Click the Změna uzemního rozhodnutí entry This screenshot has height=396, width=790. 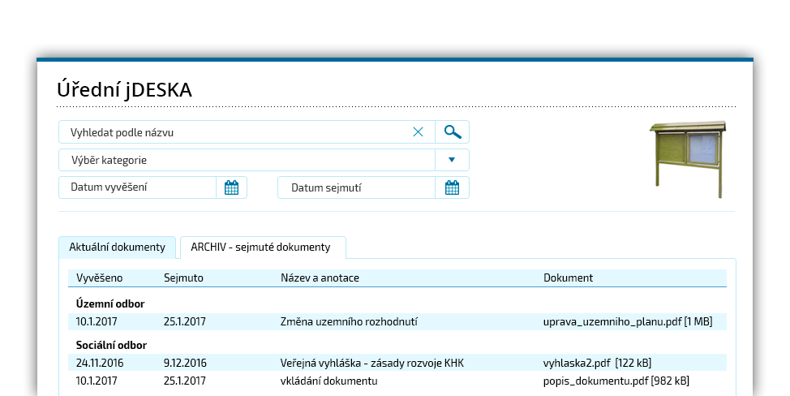[349, 322]
